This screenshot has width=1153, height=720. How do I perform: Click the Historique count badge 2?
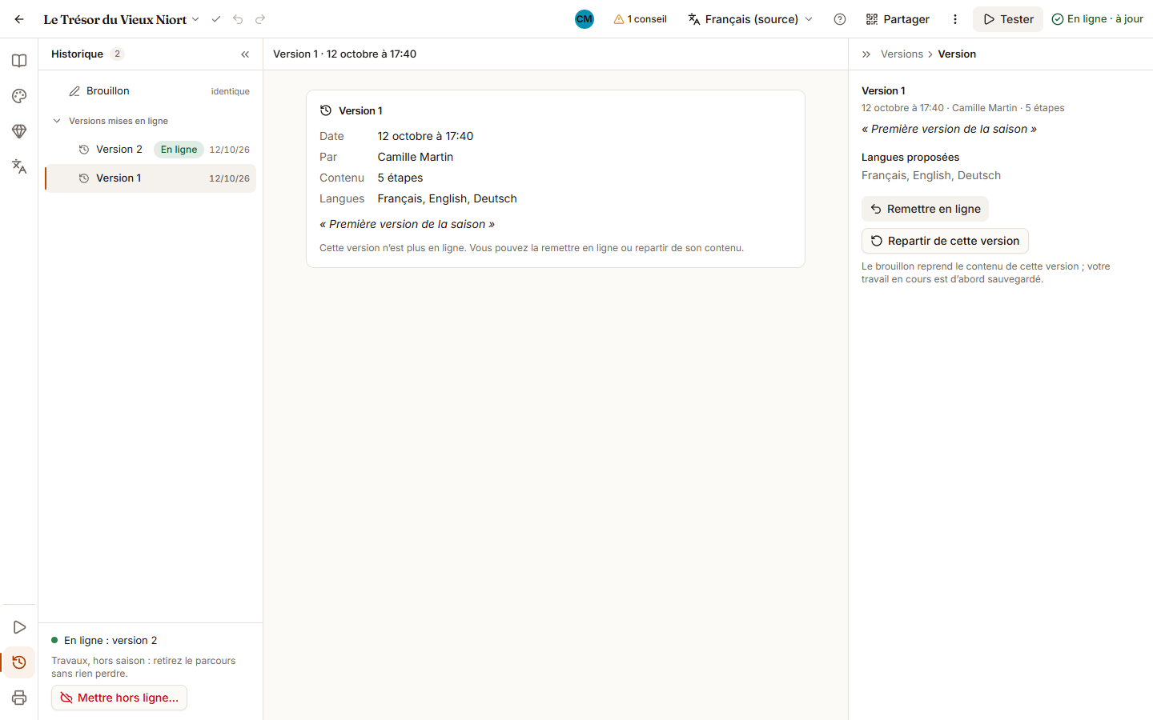click(117, 54)
